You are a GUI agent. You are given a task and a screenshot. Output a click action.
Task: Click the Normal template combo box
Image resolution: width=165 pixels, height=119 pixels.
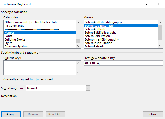(x=58, y=88)
